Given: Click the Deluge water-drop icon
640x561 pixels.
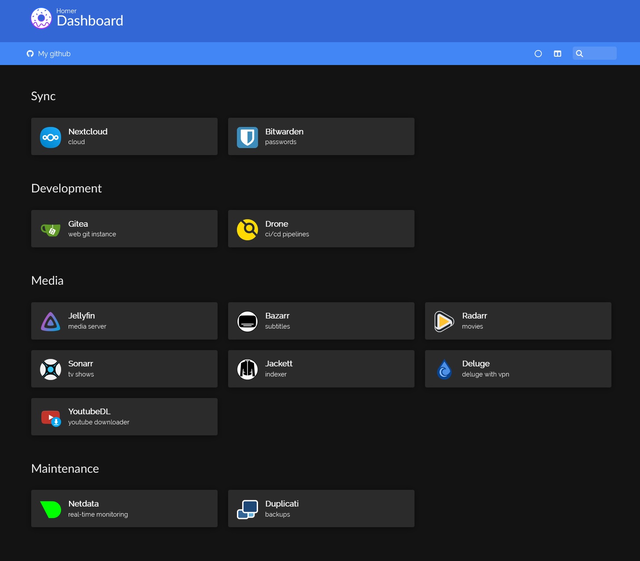Looking at the screenshot, I should [x=444, y=369].
